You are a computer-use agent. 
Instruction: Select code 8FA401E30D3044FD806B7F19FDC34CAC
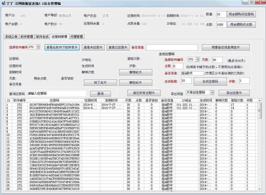click(x=54, y=169)
